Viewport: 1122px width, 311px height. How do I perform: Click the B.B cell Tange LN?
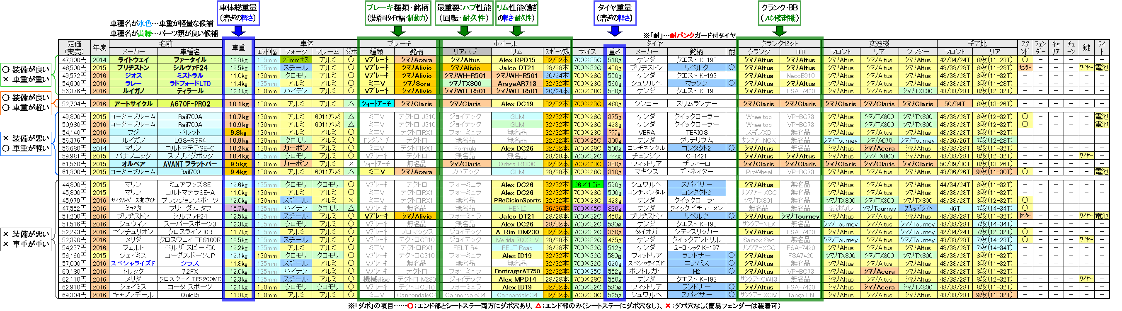pos(800,295)
